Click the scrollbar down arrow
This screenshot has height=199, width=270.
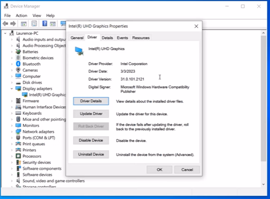pyautogui.click(x=263, y=184)
